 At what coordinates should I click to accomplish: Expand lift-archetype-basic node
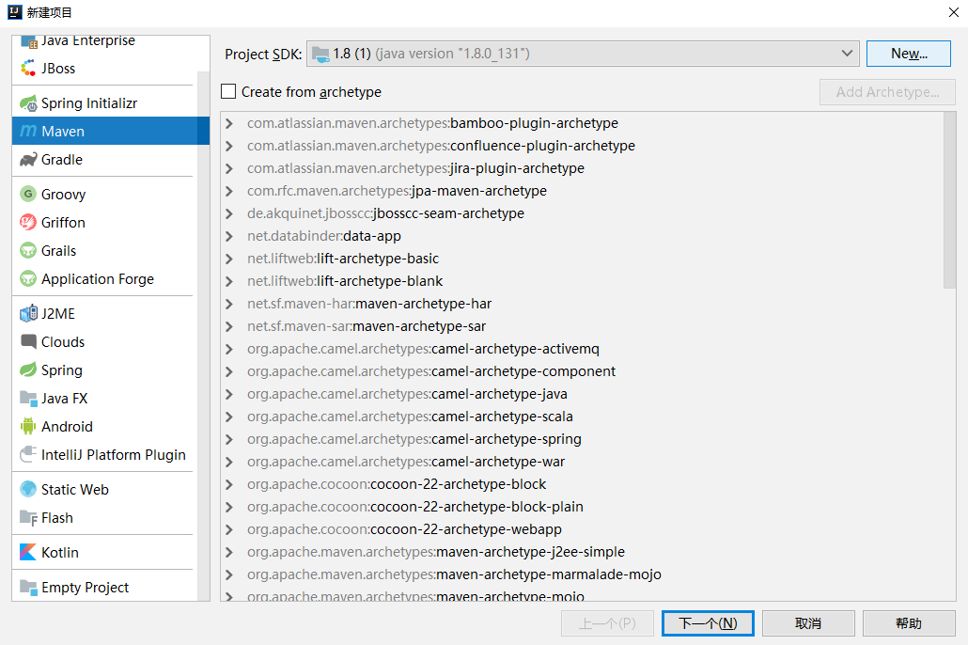[229, 259]
